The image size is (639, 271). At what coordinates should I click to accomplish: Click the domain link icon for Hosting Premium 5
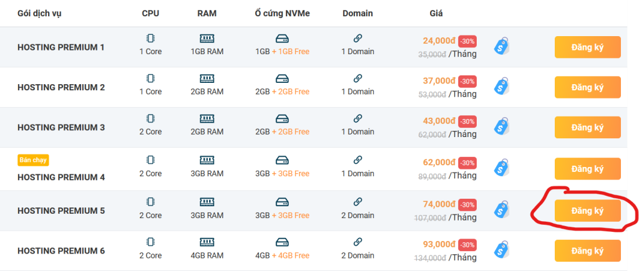click(358, 202)
